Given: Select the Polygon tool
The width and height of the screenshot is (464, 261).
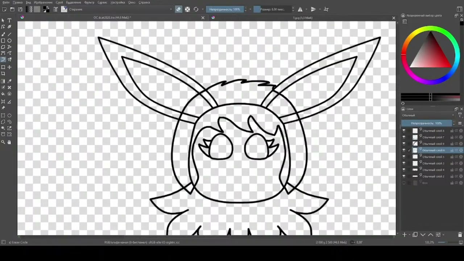Looking at the screenshot, I should pyautogui.click(x=3, y=47).
